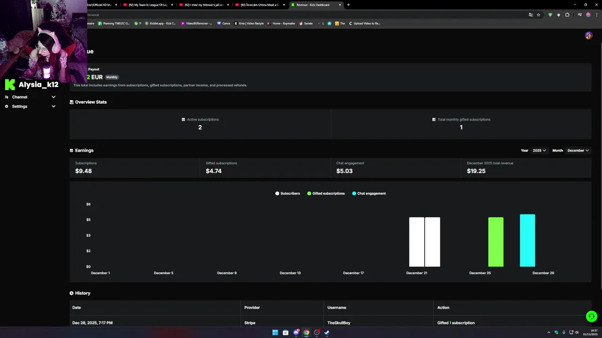
Task: Click the Kick logo beside Alysia_k12
Action: 10,84
